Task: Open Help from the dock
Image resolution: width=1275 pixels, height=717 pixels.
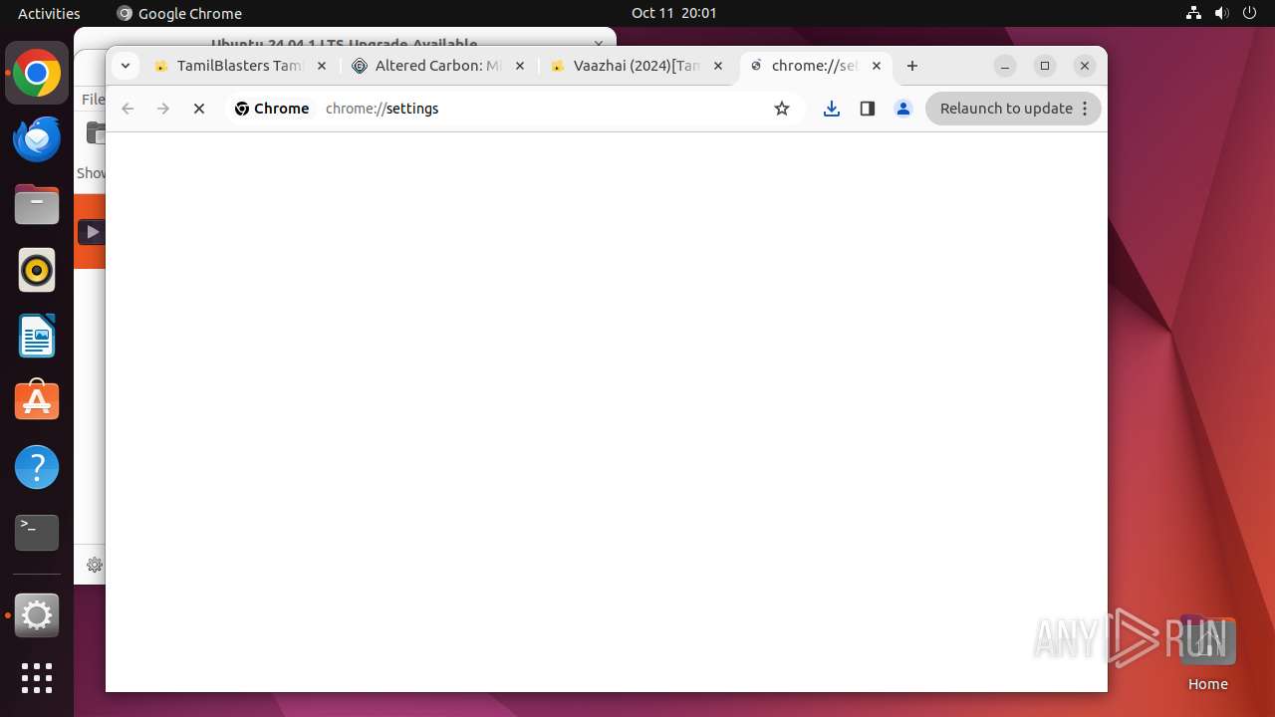Action: point(37,467)
